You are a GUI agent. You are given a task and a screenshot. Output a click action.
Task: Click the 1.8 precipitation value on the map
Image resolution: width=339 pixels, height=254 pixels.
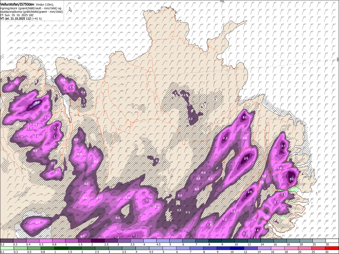[x=209, y=225]
